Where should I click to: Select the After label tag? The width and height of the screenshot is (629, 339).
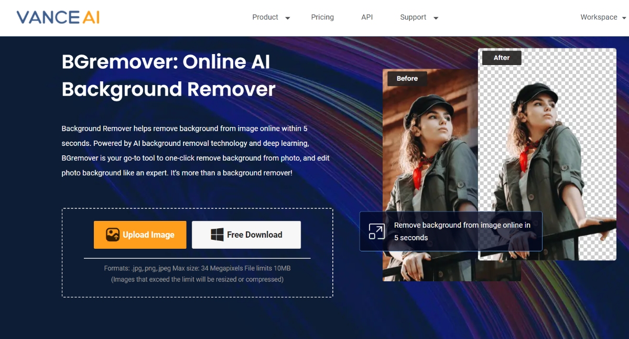502,58
